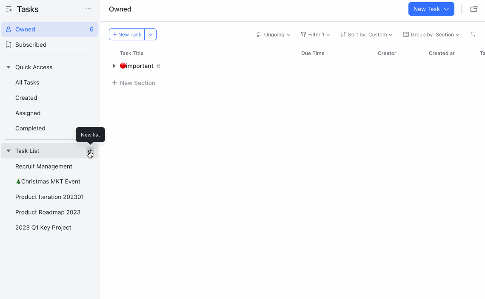This screenshot has width=485, height=299.
Task: Select the Completed view in sidebar
Action: pos(30,128)
